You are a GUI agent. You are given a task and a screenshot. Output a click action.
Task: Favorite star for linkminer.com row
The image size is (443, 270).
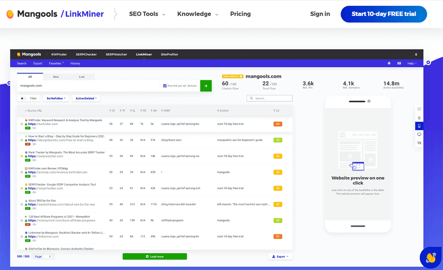click(x=22, y=237)
